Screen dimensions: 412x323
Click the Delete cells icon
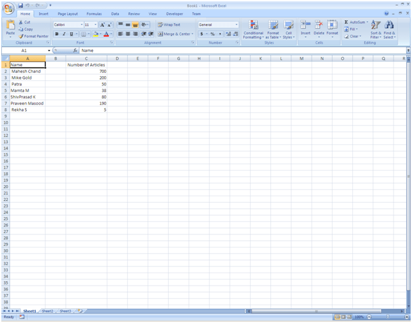(319, 29)
